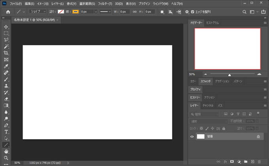Viewport: 269px width, 166px height.
Task: Open the Navigator panel menu
Action: 265,23
